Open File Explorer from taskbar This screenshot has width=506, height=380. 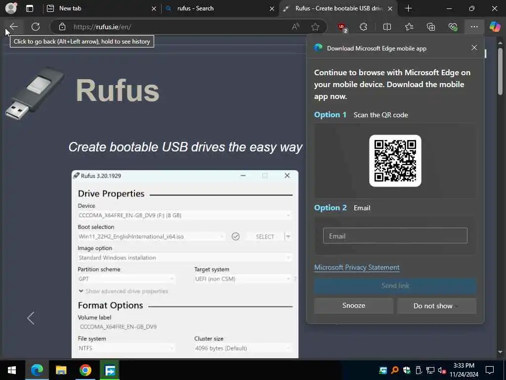point(61,370)
